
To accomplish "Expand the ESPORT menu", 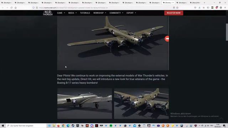I will [x=131, y=13].
